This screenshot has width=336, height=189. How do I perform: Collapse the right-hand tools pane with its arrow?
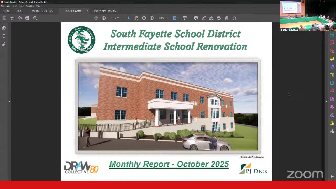(x=326, y=101)
